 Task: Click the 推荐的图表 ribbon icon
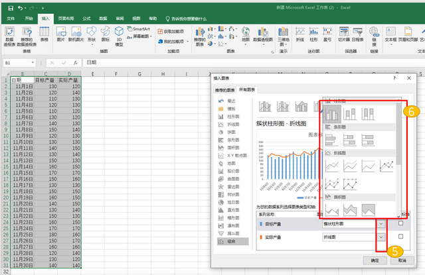coord(201,34)
